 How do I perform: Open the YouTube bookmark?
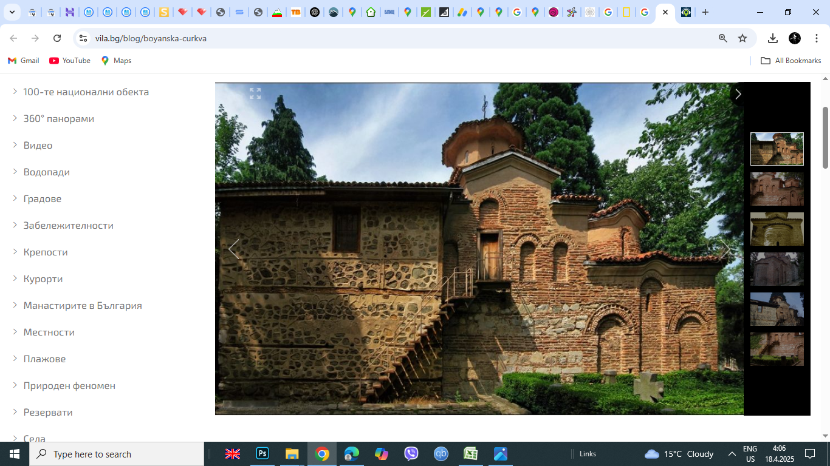[x=70, y=61]
